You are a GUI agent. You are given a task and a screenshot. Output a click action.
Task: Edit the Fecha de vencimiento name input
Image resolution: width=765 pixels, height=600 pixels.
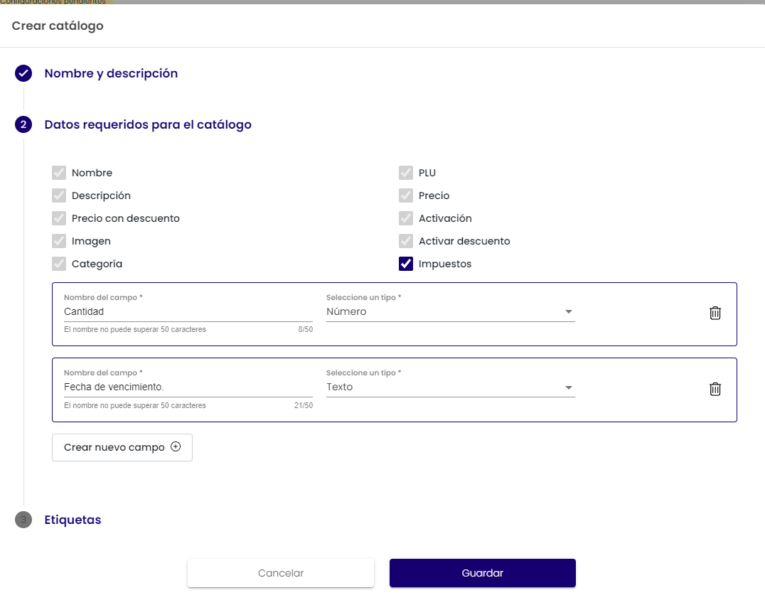[188, 387]
